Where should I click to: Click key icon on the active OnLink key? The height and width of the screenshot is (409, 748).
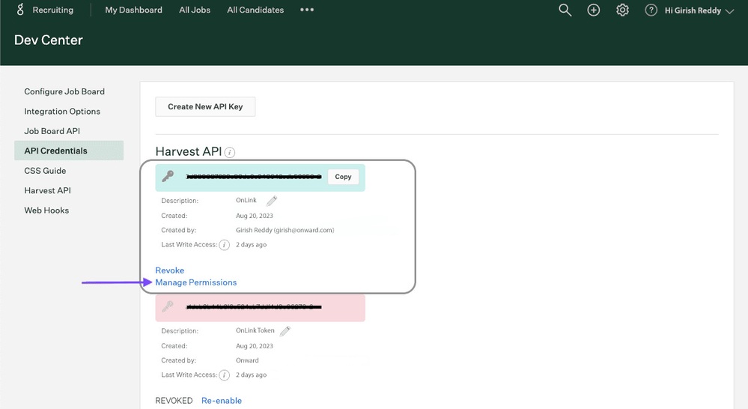168,177
